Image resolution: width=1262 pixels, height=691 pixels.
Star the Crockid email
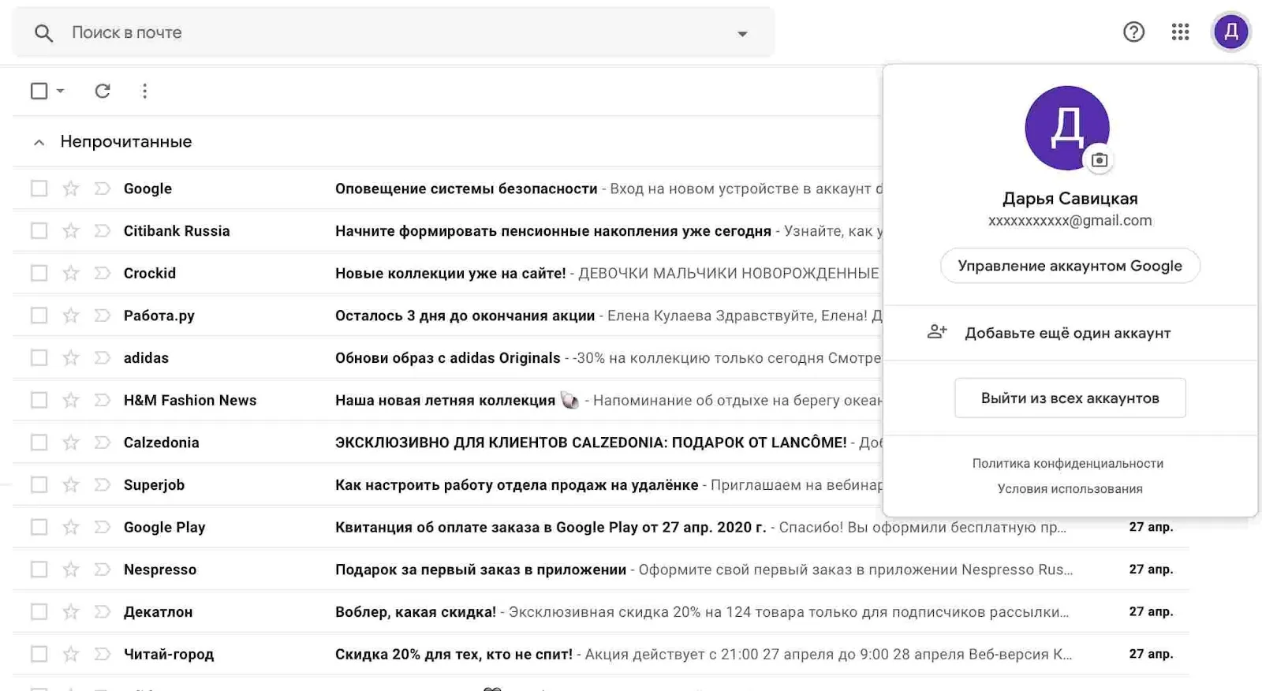(71, 273)
